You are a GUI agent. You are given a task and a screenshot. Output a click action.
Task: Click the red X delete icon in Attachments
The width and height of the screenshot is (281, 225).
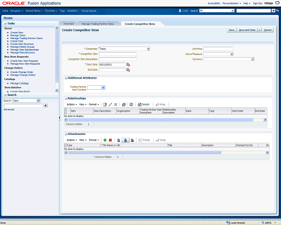tap(110, 140)
